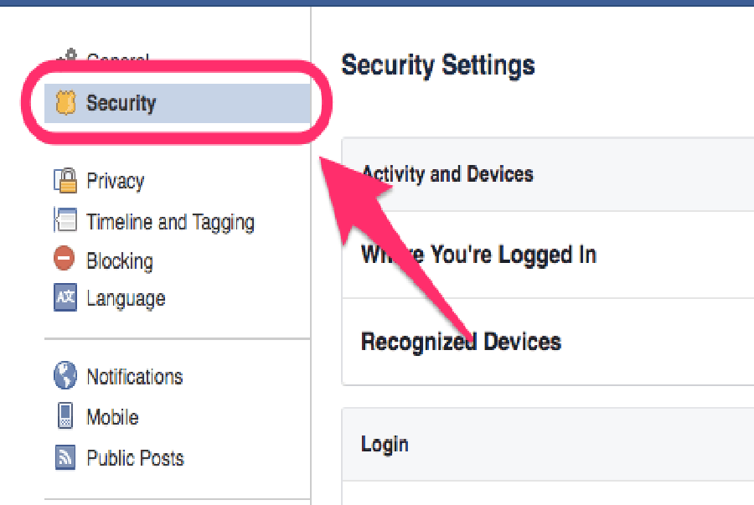Click the General settings gear icon
Screen dimensions: 754x505
(65, 59)
